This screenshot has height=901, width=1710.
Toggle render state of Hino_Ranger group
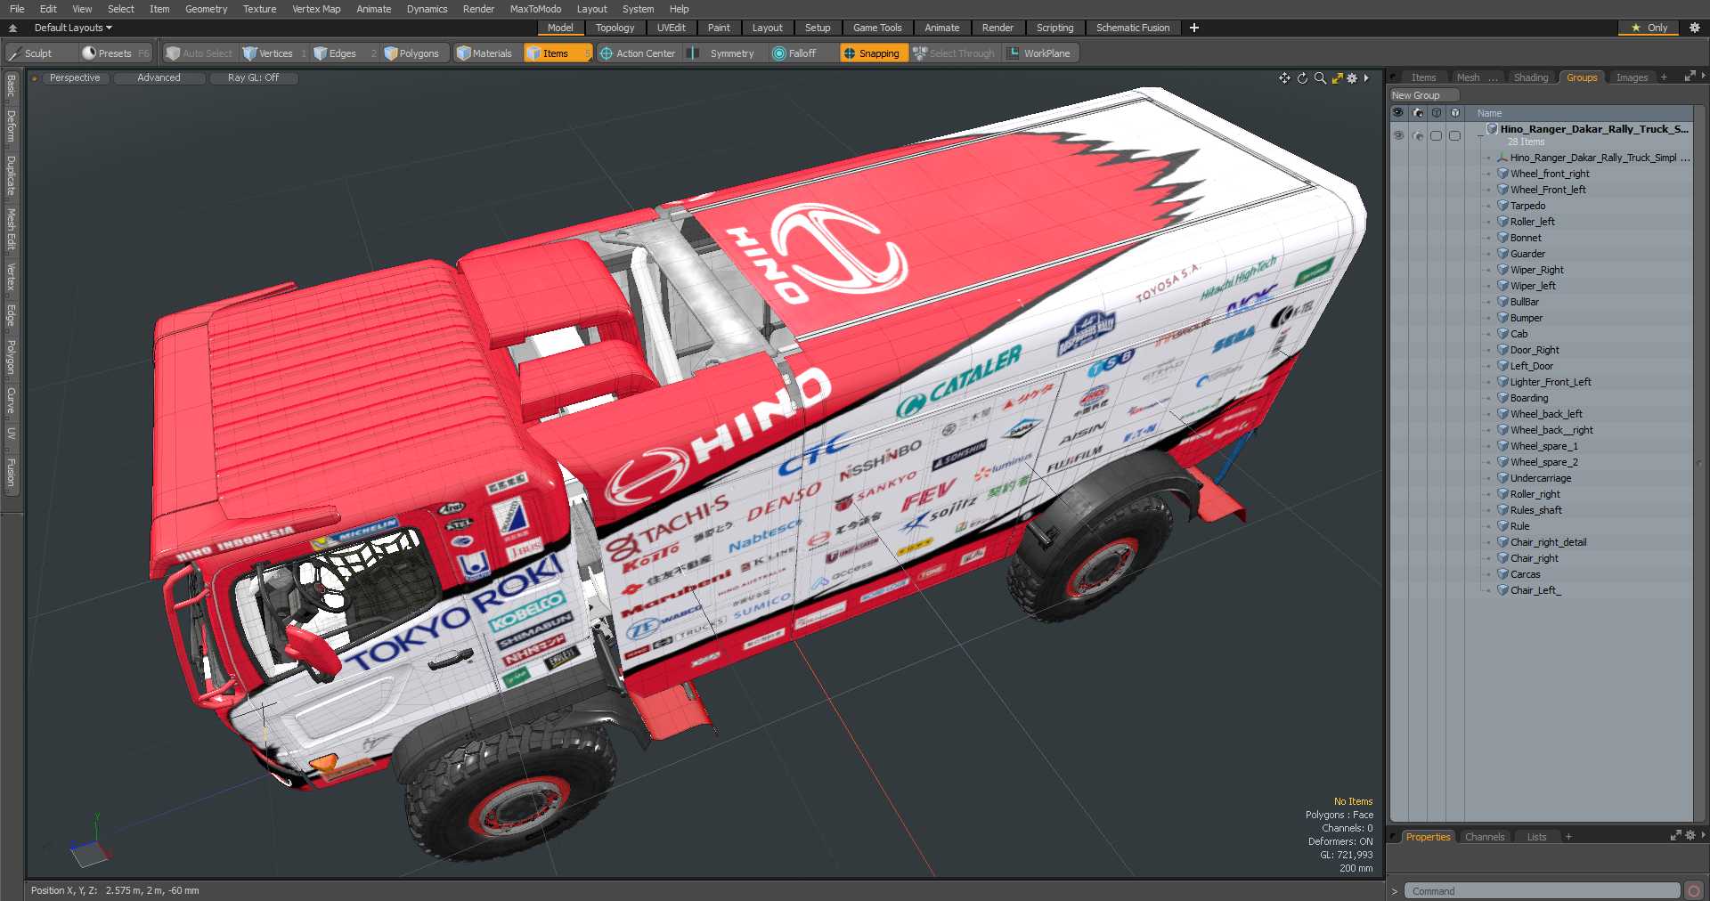1418,136
